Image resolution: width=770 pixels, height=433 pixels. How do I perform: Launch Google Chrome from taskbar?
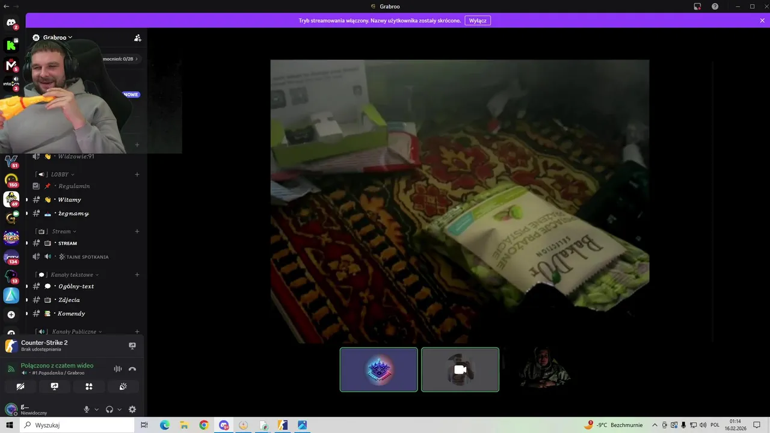204,425
